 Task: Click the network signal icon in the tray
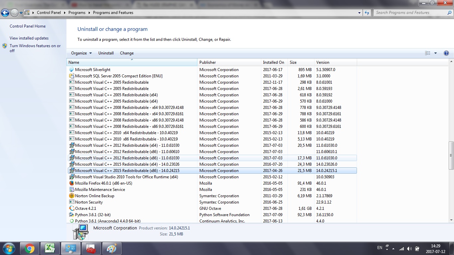click(x=401, y=248)
